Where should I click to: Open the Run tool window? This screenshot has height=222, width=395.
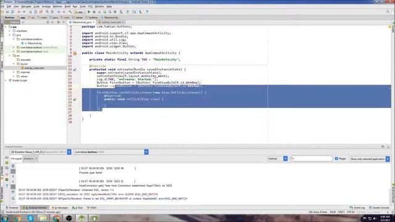pos(78,208)
